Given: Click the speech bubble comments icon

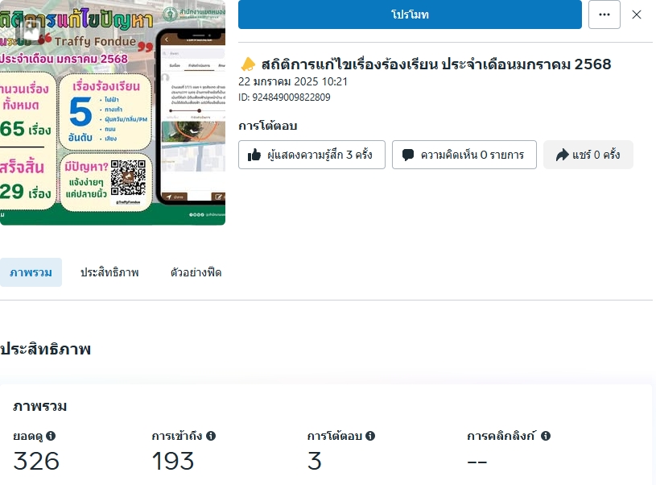Looking at the screenshot, I should pos(407,155).
